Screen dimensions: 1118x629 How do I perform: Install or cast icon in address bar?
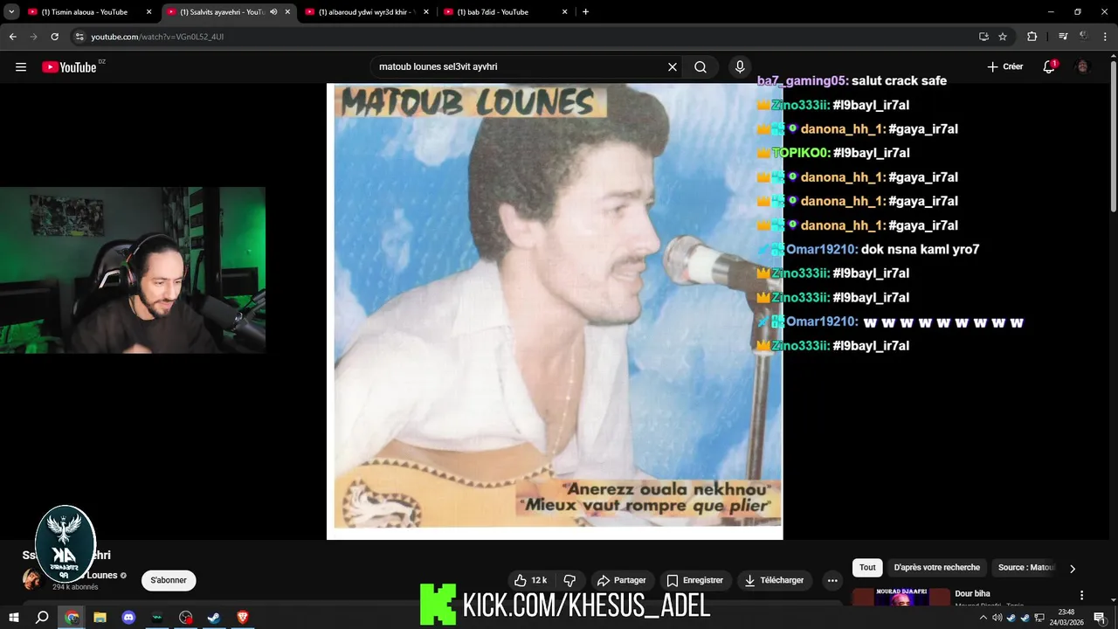click(983, 37)
